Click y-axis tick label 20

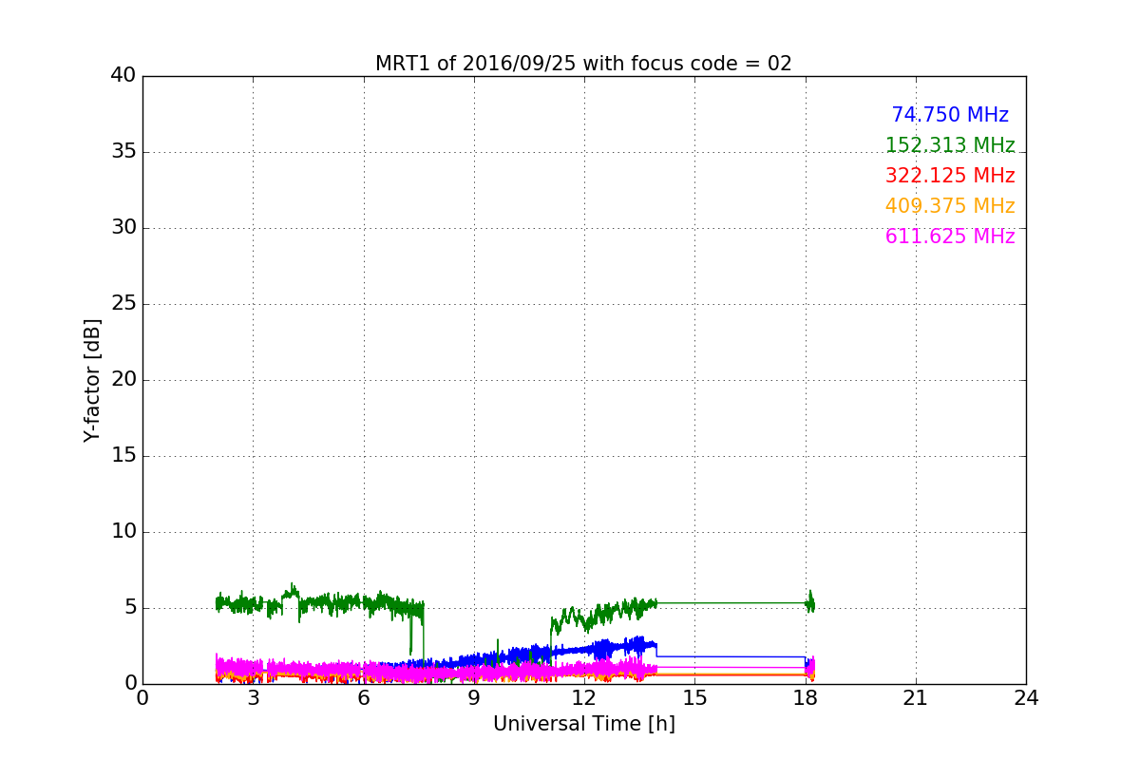tap(123, 380)
